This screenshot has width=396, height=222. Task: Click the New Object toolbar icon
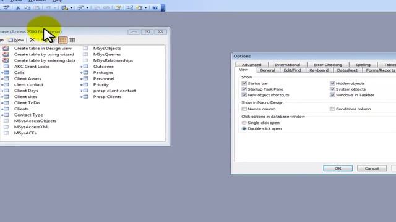tap(139, 8)
